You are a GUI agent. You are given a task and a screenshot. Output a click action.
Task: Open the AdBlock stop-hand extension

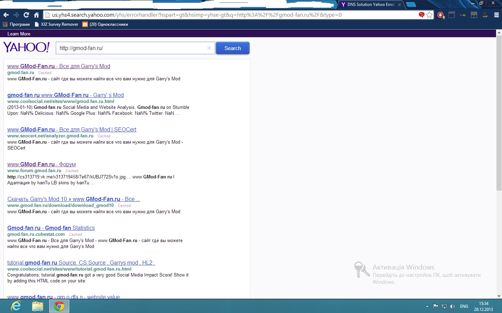click(441, 15)
